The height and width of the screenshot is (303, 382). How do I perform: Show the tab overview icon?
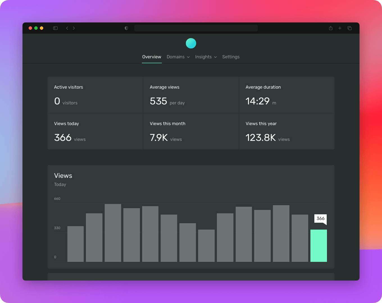click(349, 28)
